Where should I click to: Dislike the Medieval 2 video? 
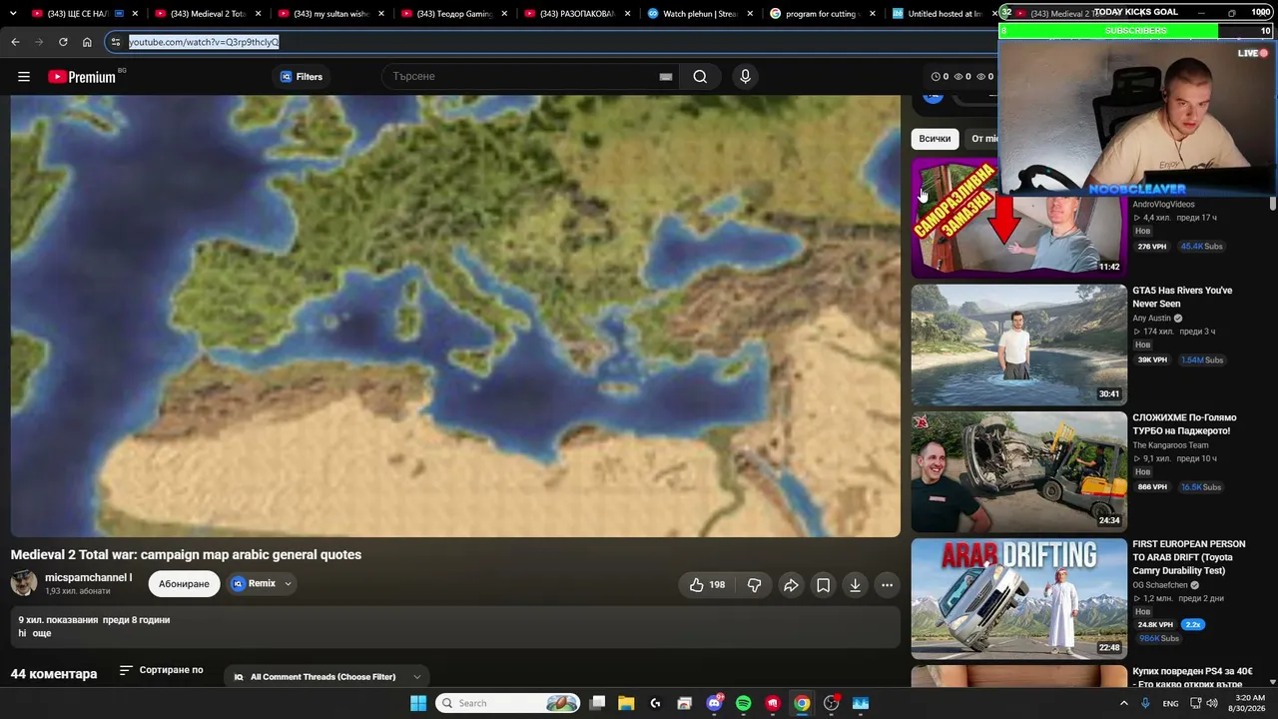pos(754,585)
